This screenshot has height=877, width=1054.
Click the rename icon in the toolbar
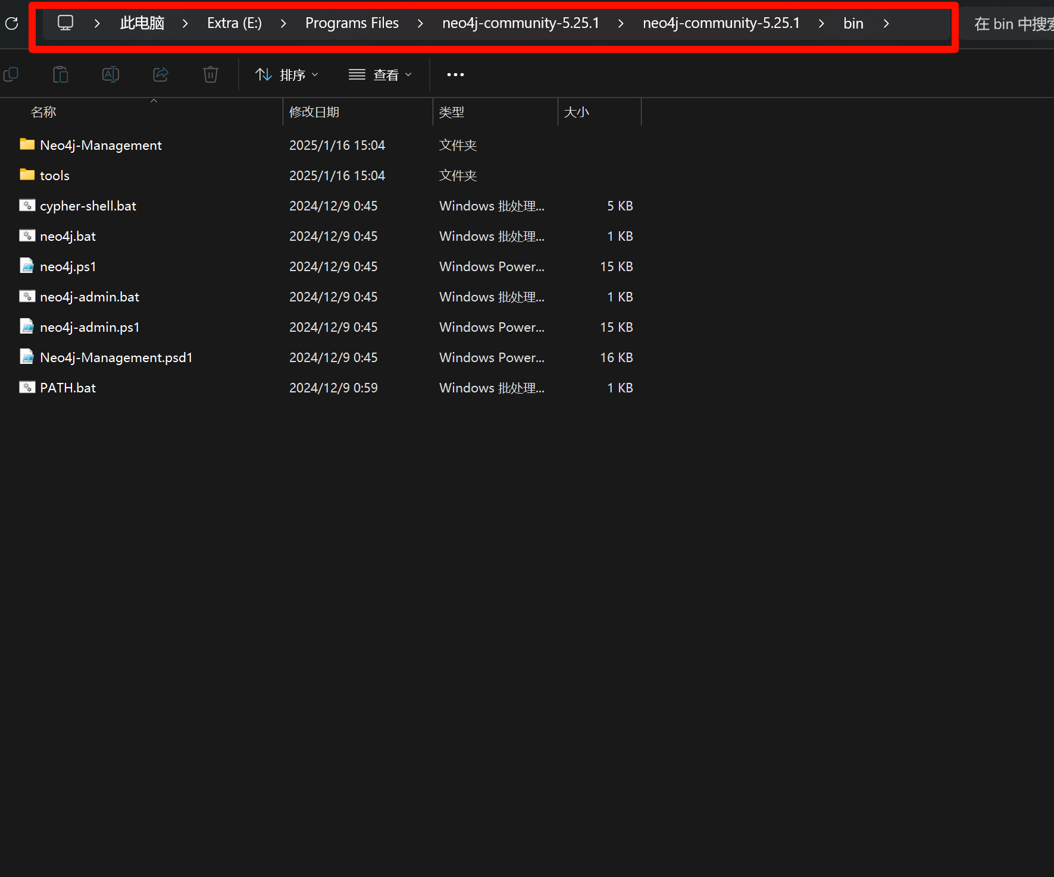(x=111, y=74)
